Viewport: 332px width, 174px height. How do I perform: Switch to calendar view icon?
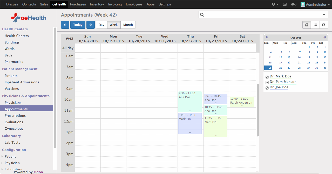(x=307, y=25)
